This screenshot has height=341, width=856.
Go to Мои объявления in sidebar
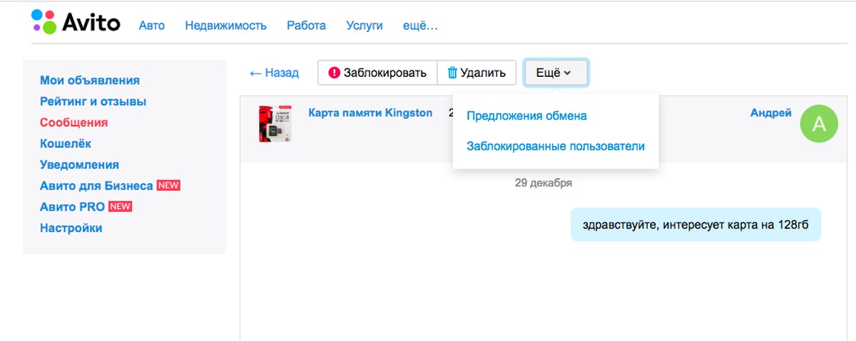tap(90, 80)
